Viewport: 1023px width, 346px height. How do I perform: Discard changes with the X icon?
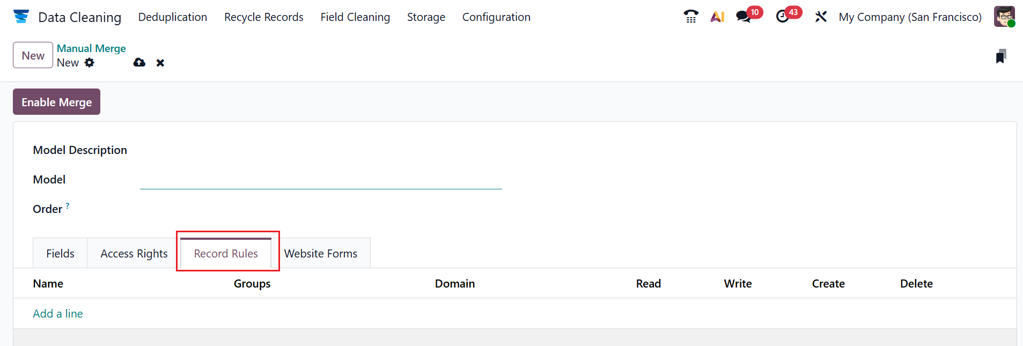point(160,63)
